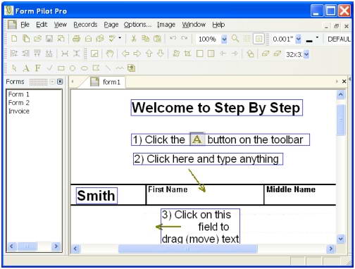Open the line style dropdown arrow

click(x=318, y=37)
